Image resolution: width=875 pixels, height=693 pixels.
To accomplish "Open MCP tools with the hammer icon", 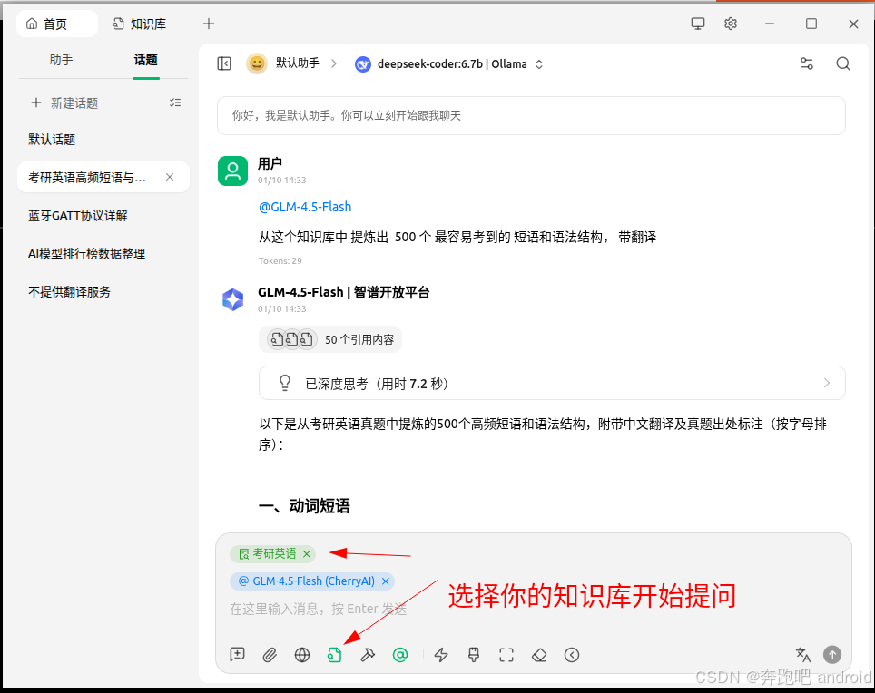I will pos(368,655).
